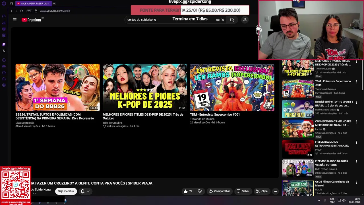Viewport: 364px width, 205px height.
Task: Go back with browser back arrow
Action: (x=11, y=11)
